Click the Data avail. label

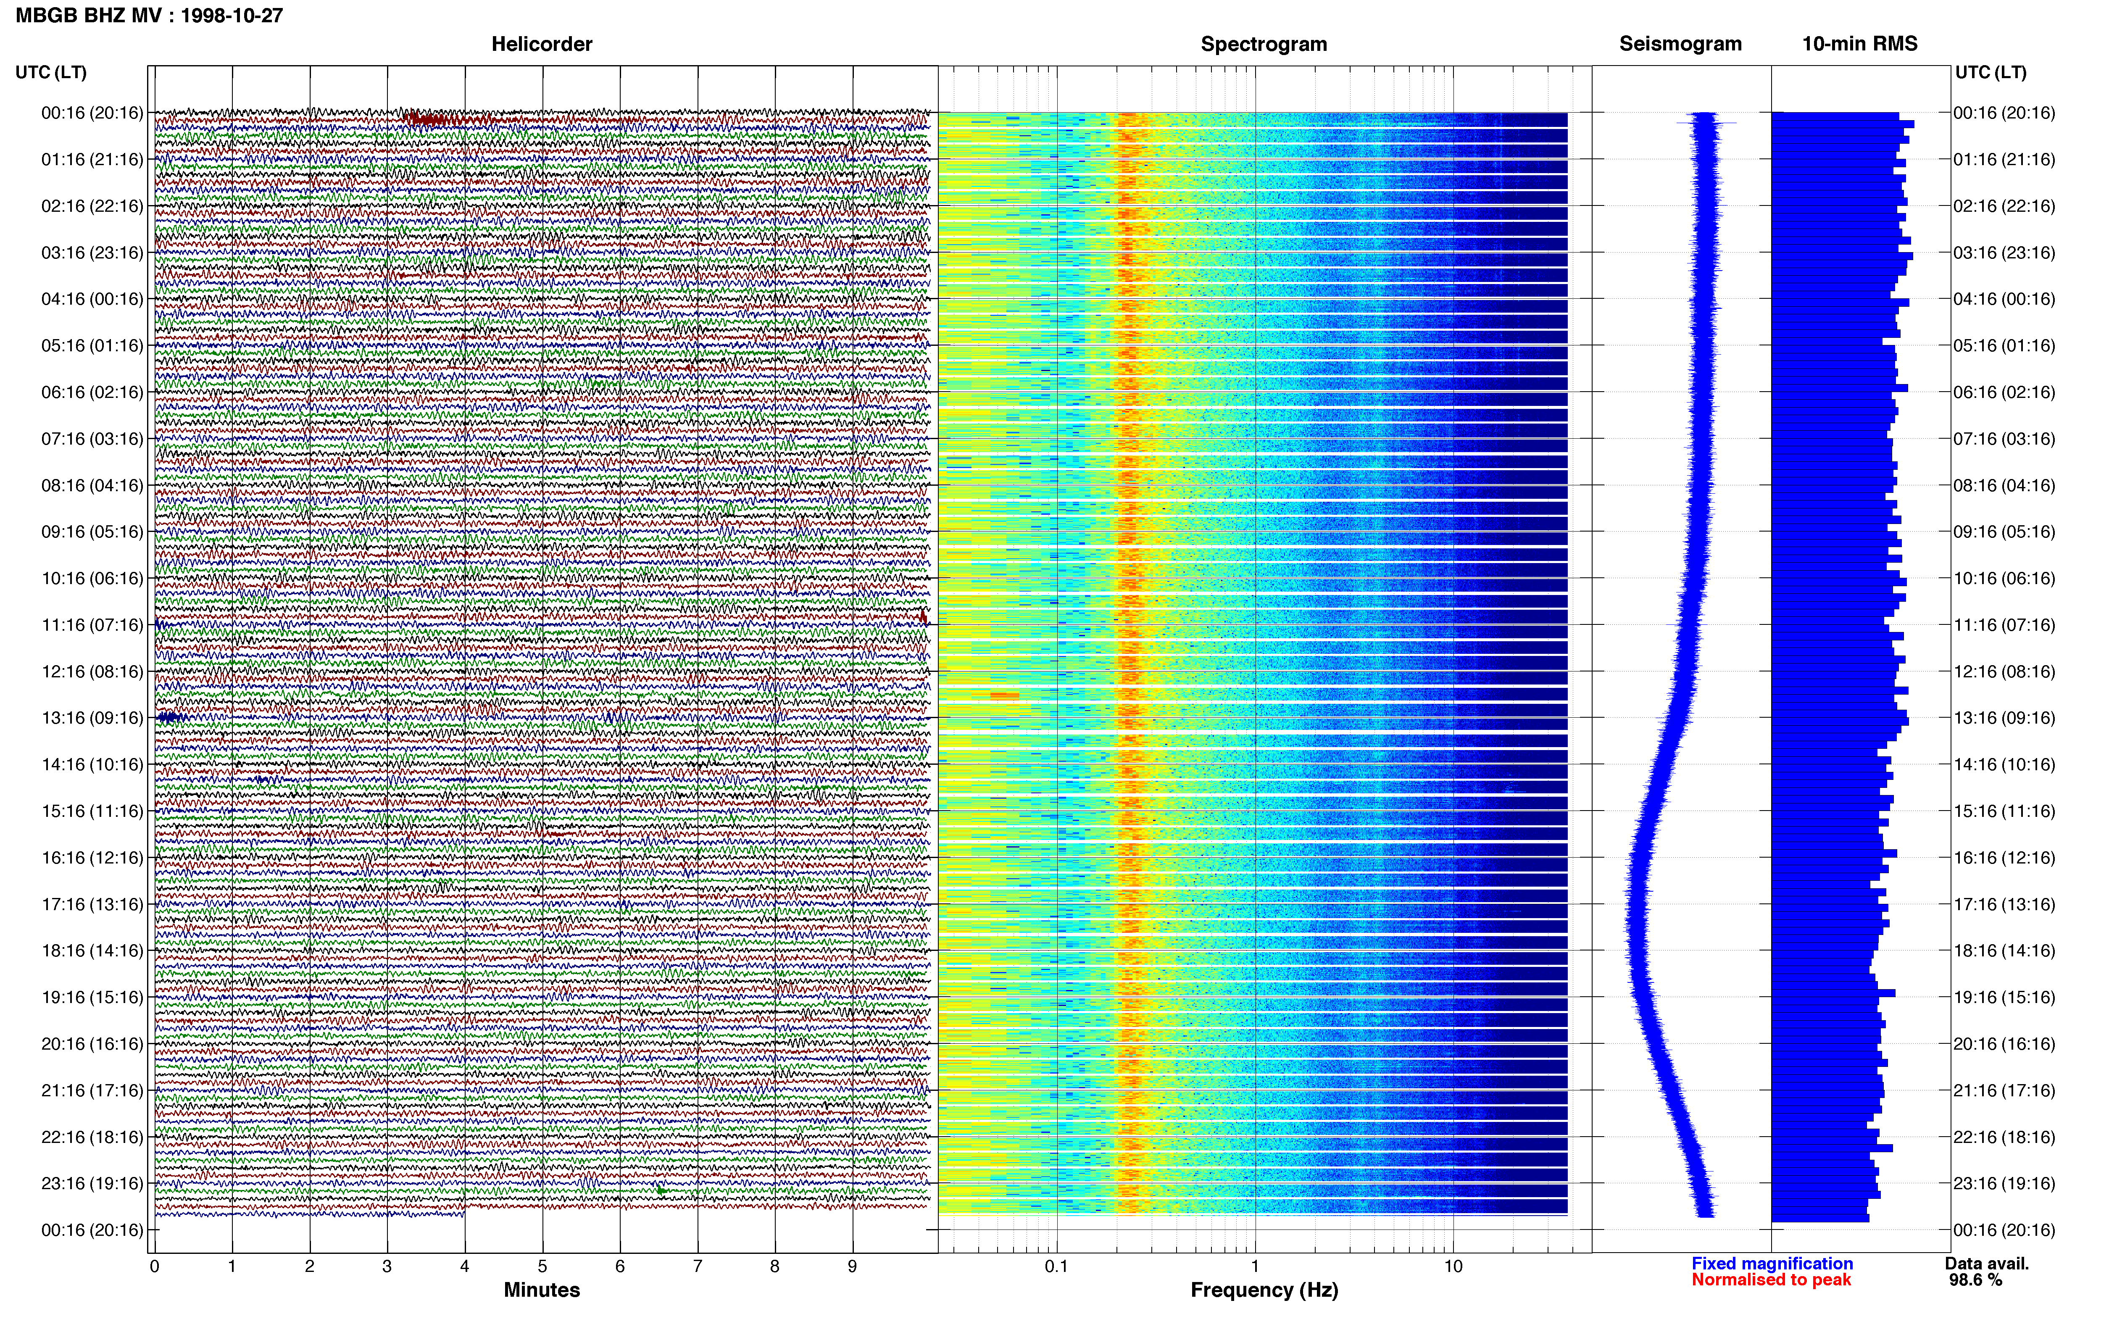click(1987, 1263)
